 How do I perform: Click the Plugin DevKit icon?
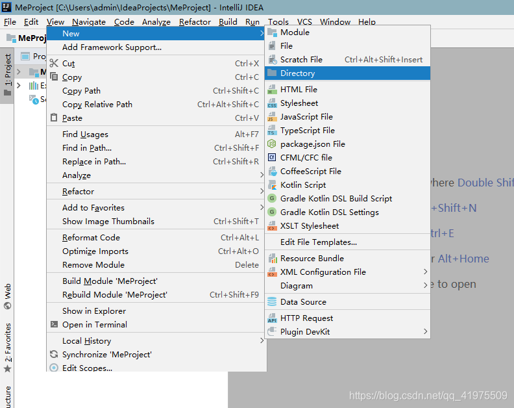(272, 331)
